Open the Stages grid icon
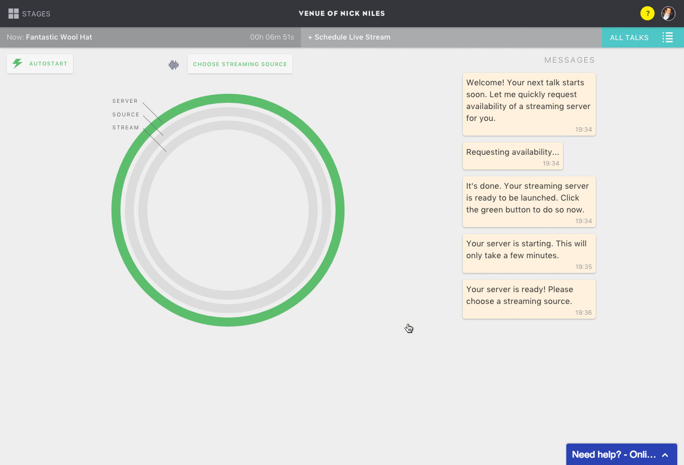The height and width of the screenshot is (465, 684). click(14, 14)
